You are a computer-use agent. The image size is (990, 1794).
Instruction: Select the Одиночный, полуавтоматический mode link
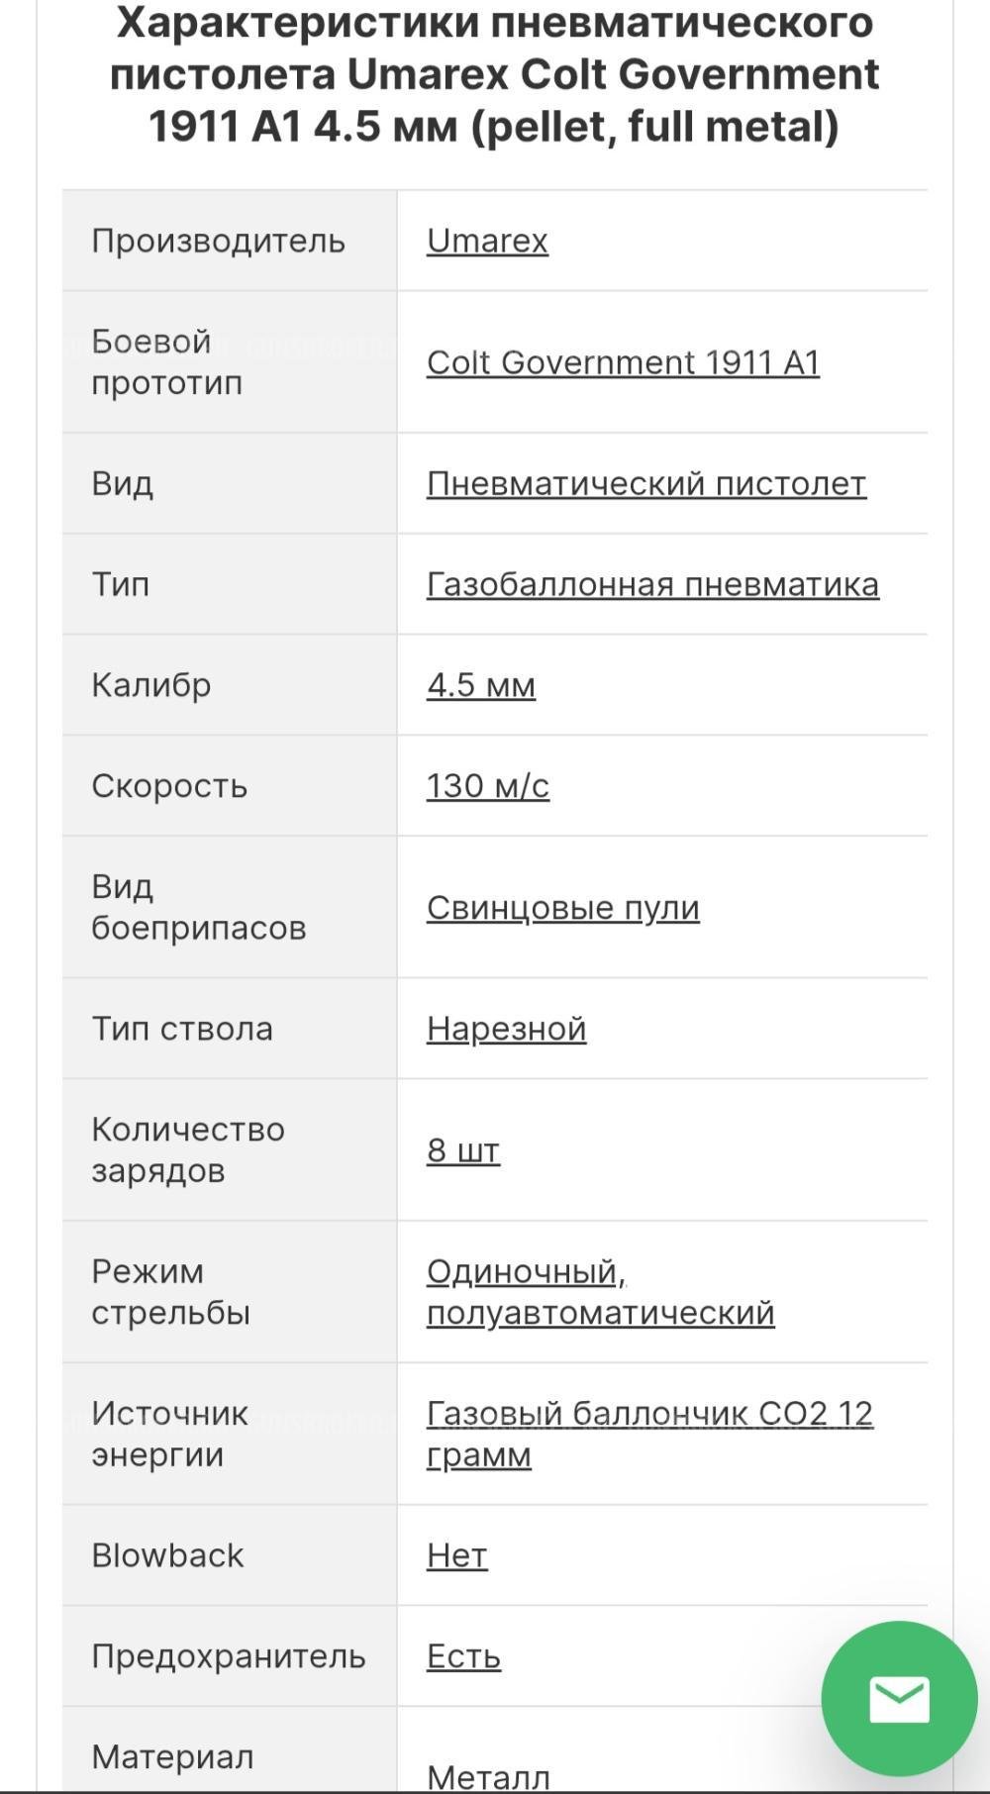(x=598, y=1293)
